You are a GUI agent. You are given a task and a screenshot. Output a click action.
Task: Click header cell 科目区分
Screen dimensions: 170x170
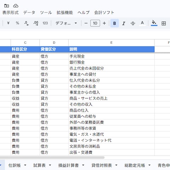click(x=25, y=49)
